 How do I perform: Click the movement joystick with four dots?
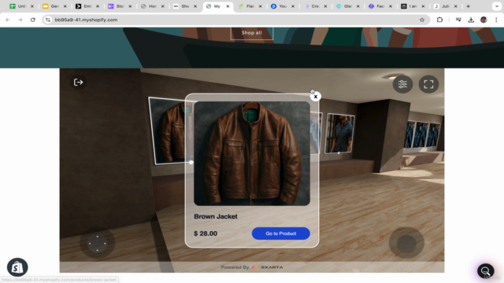[x=98, y=243]
